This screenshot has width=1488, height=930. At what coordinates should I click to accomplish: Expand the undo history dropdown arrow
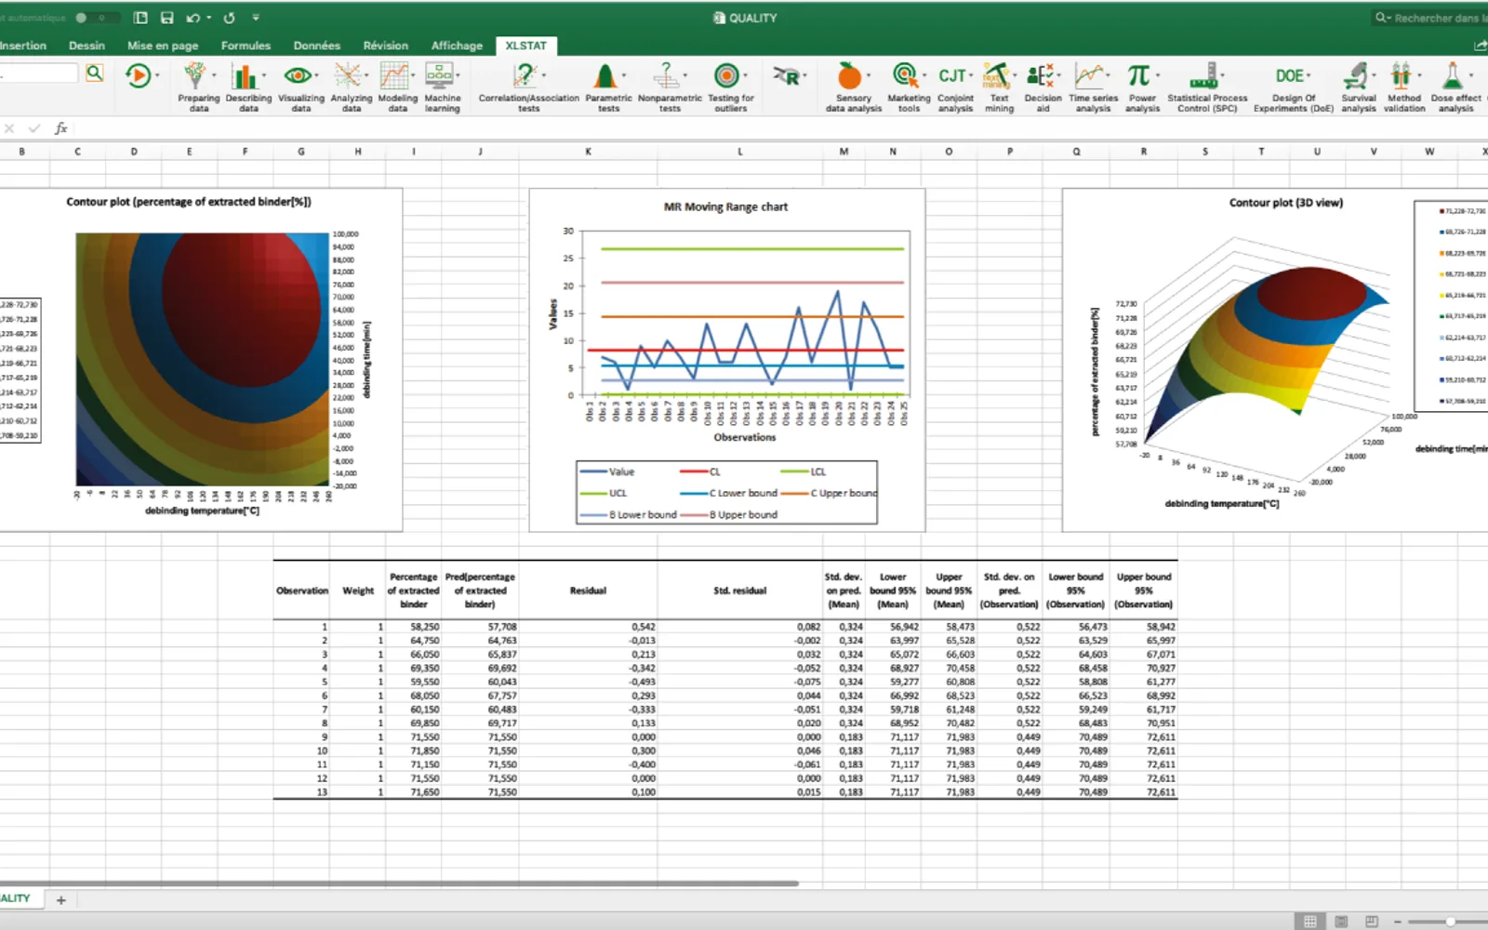(x=209, y=18)
